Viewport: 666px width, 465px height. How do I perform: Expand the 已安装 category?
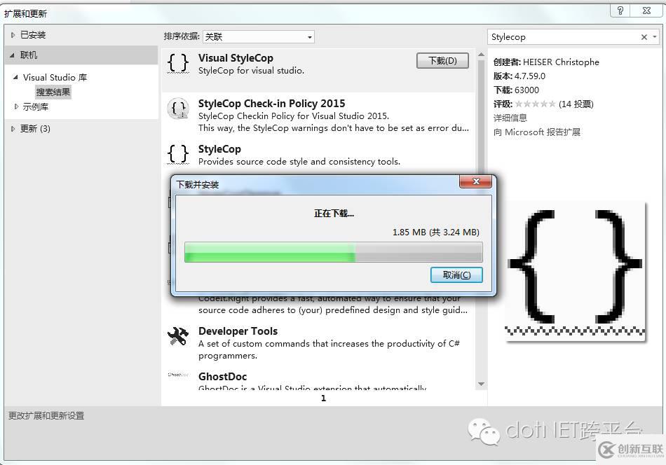point(13,35)
